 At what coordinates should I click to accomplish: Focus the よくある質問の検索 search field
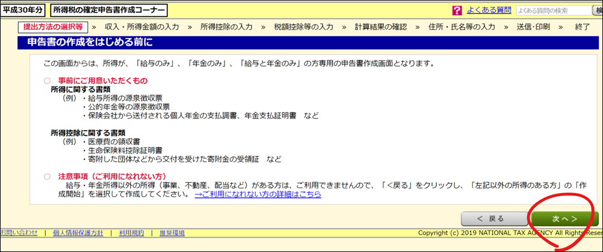[554, 11]
